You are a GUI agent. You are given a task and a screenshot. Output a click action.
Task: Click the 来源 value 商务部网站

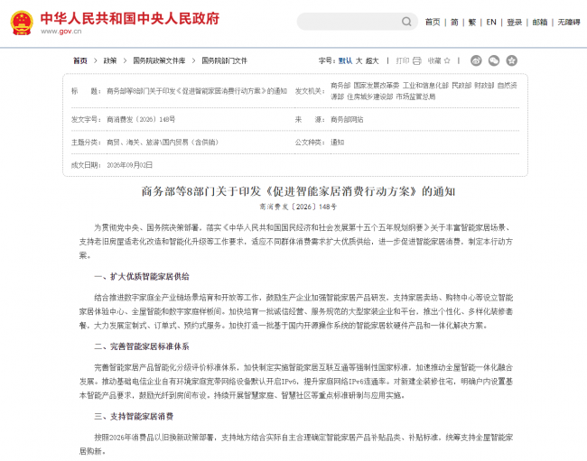point(347,119)
